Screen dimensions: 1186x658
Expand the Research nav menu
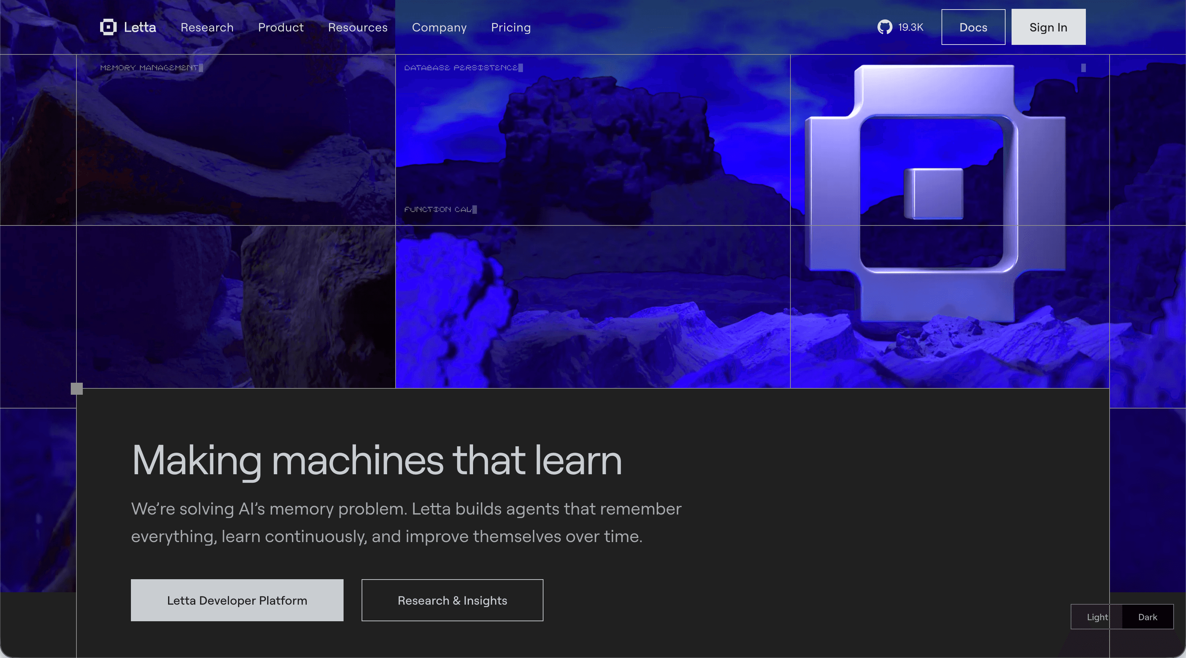tap(207, 28)
